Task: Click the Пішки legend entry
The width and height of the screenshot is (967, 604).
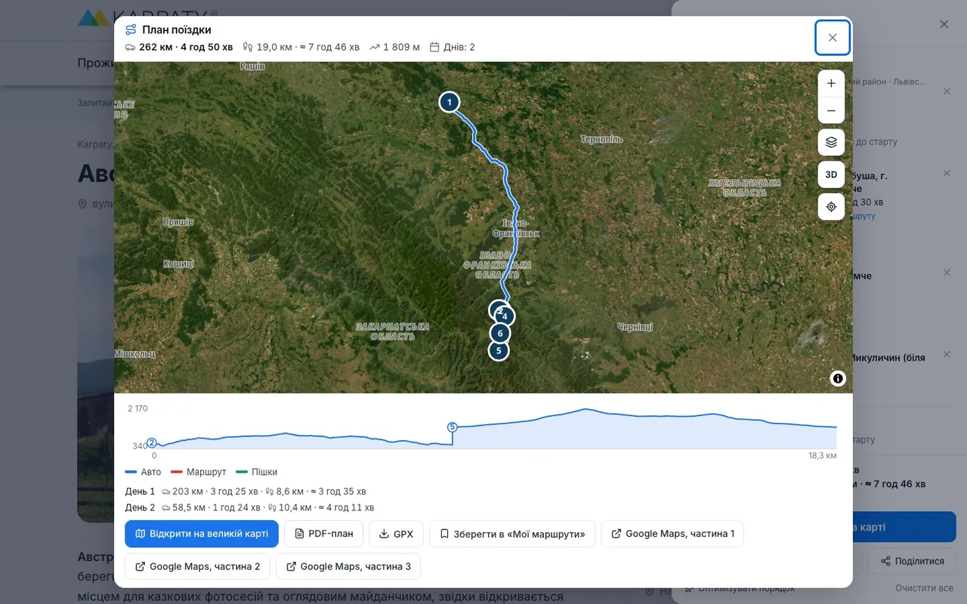Action: [256, 472]
